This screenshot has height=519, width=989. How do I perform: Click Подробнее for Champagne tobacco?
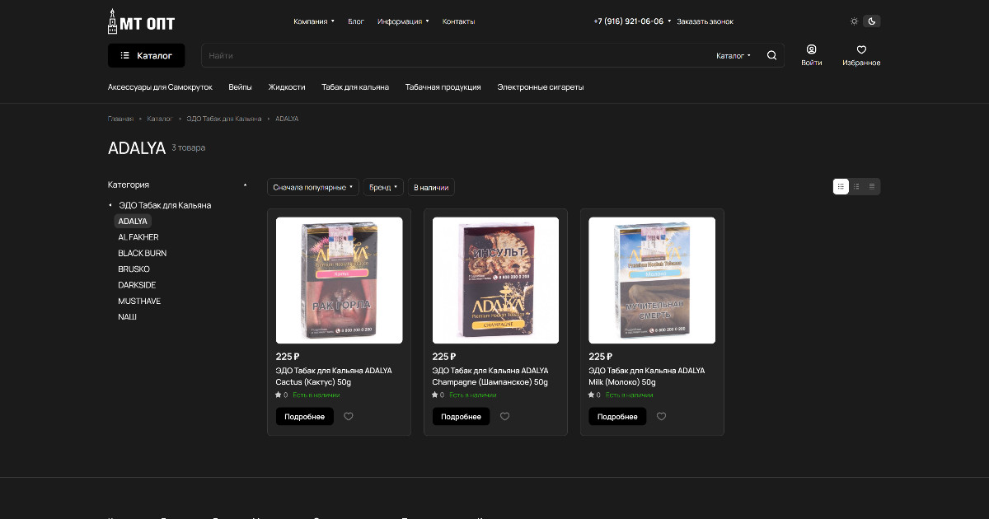tap(462, 417)
